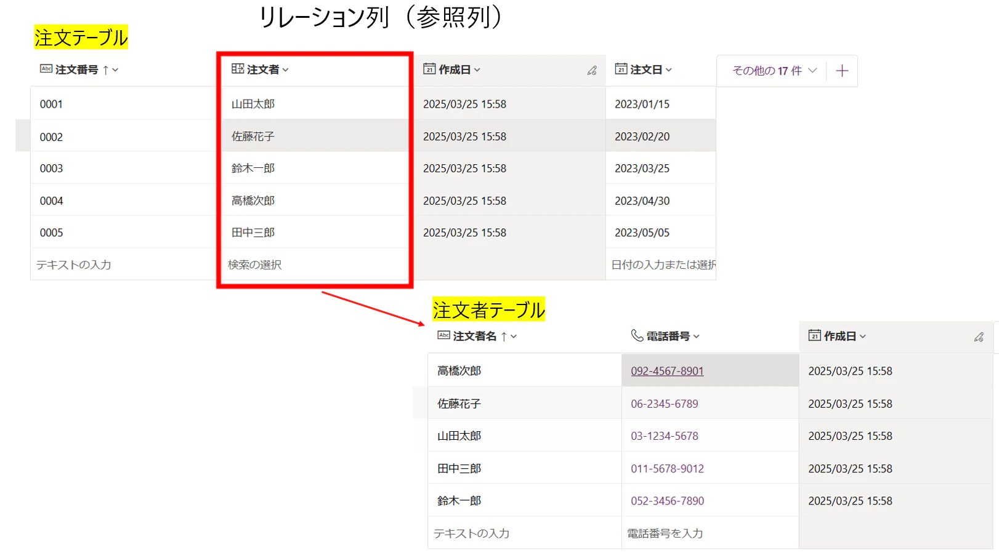This screenshot has height=553, width=999.
Task: Select order date 2023/05/05 cell
Action: [661, 233]
